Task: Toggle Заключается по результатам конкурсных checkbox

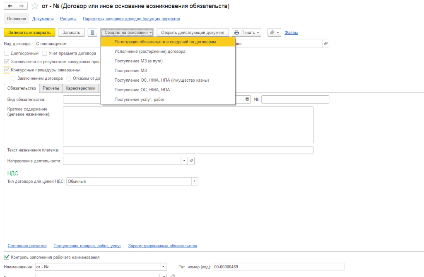Action: coord(7,62)
